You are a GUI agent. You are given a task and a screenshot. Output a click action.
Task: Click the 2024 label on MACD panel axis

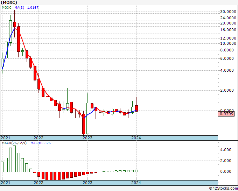(x=136, y=183)
